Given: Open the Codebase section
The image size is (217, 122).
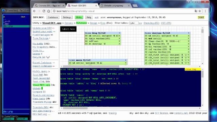Looking at the screenshot, I should (x=53, y=17).
